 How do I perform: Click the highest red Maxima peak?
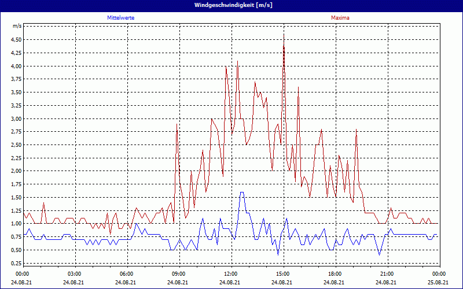pos(284,35)
